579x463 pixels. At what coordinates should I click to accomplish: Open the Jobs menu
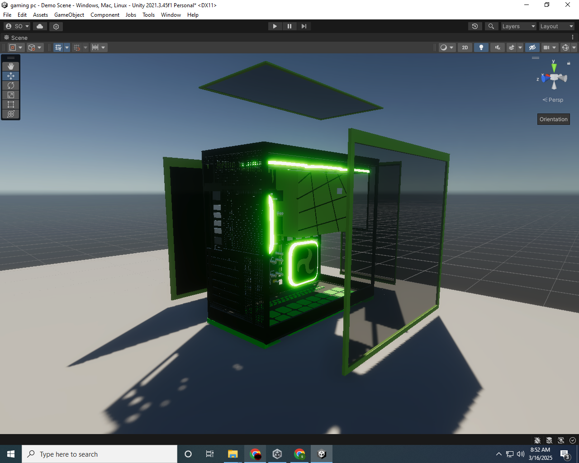point(131,15)
